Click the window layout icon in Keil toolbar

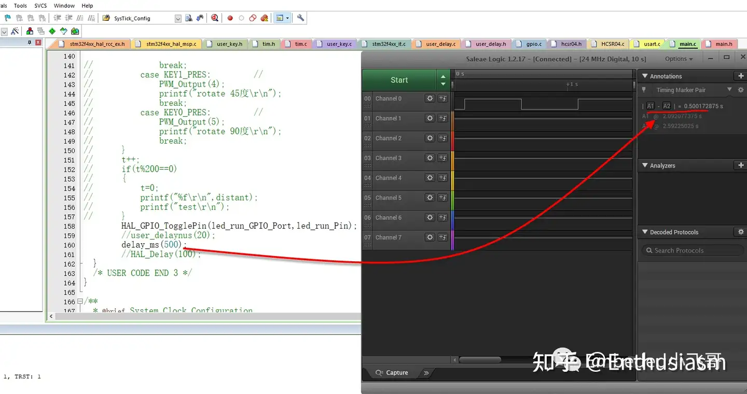tap(280, 18)
